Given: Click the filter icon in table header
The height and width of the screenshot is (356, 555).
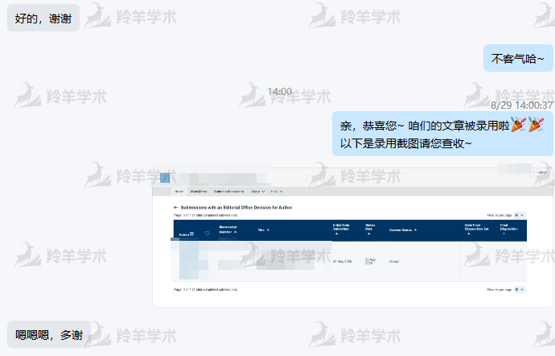Looking at the screenshot, I should tap(208, 234).
